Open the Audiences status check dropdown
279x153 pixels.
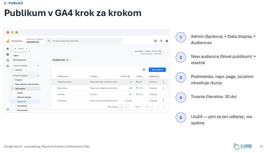(x=69, y=60)
